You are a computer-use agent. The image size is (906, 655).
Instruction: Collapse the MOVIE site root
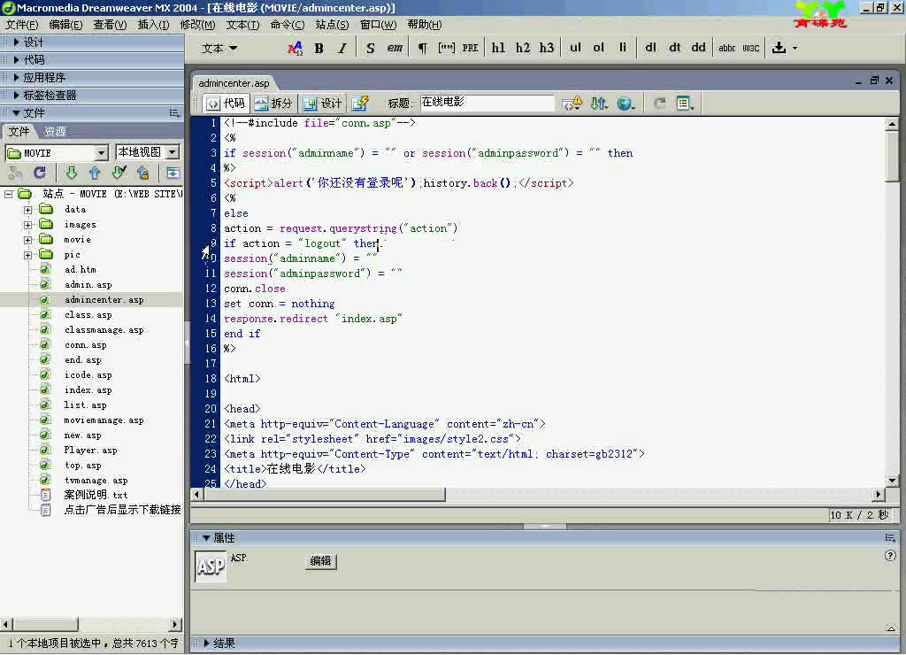(x=9, y=194)
